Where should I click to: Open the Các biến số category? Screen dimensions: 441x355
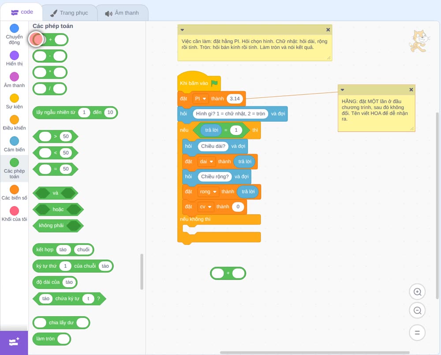click(x=15, y=192)
